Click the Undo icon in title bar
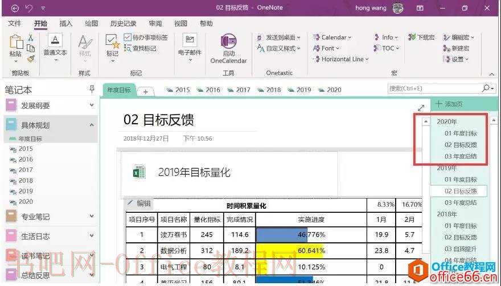Viewport: 501px width, 286px height. (x=29, y=9)
